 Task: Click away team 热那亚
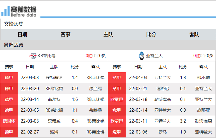pos(204,110)
